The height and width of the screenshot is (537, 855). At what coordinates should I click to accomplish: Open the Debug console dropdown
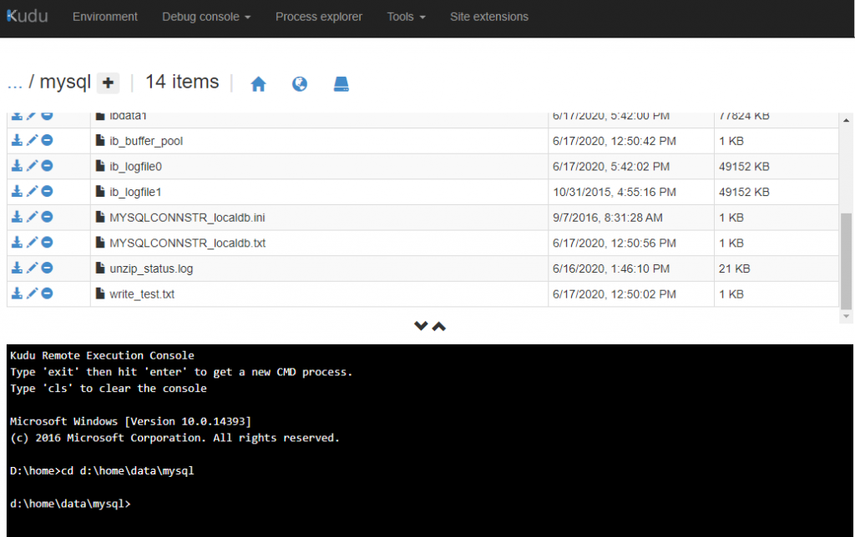[x=206, y=17]
